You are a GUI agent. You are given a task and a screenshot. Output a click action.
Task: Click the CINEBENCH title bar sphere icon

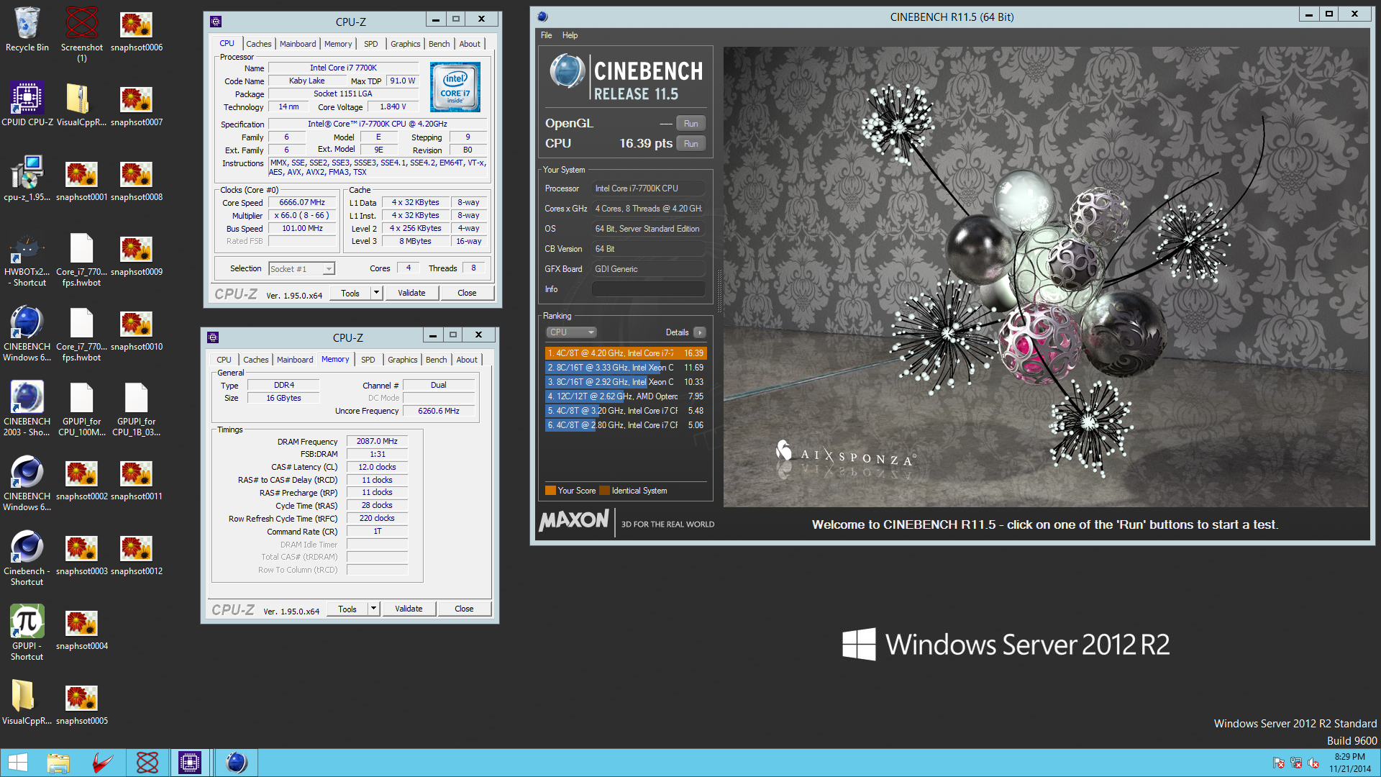[542, 17]
